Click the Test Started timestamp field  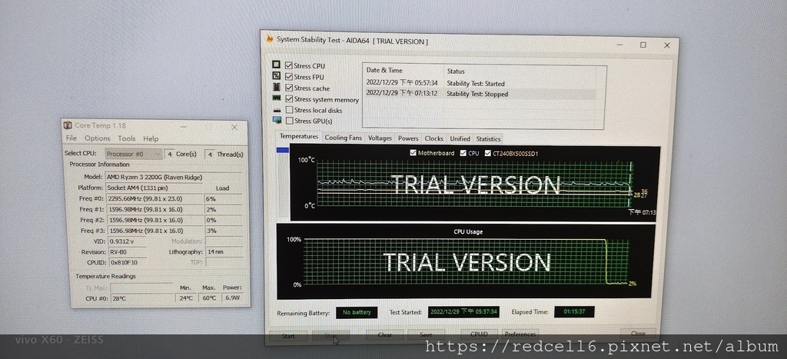(463, 312)
